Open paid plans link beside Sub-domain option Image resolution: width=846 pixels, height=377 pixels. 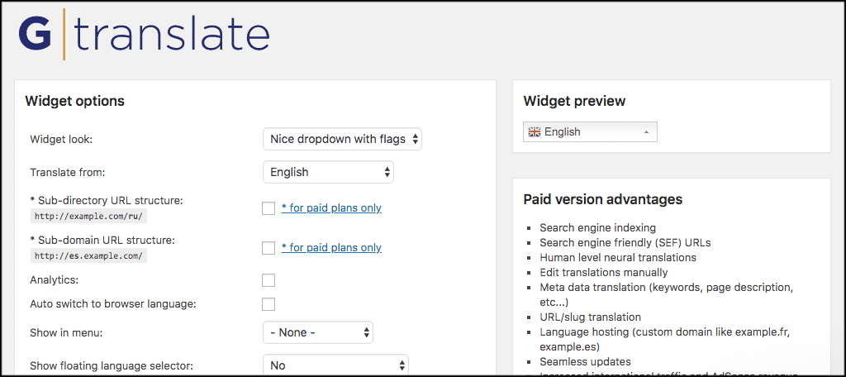[x=331, y=248]
